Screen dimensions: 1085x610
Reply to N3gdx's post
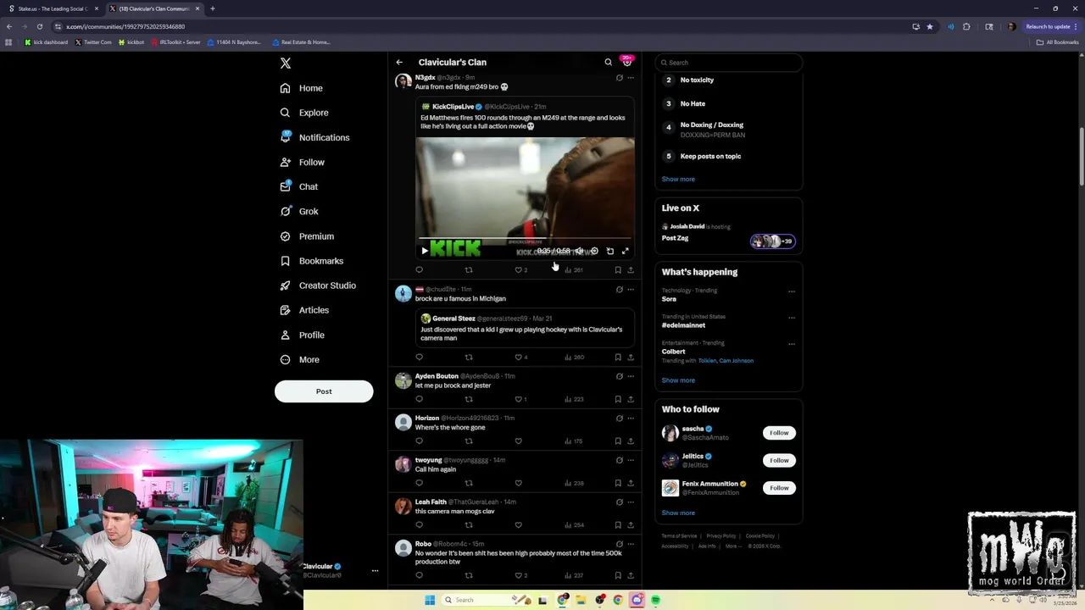[419, 270]
